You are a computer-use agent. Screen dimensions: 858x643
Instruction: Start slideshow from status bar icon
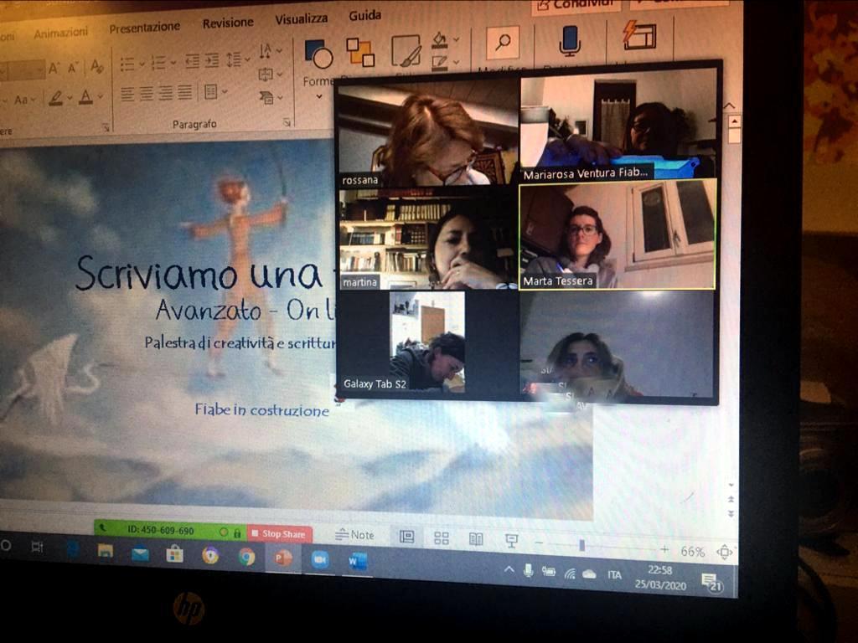510,541
